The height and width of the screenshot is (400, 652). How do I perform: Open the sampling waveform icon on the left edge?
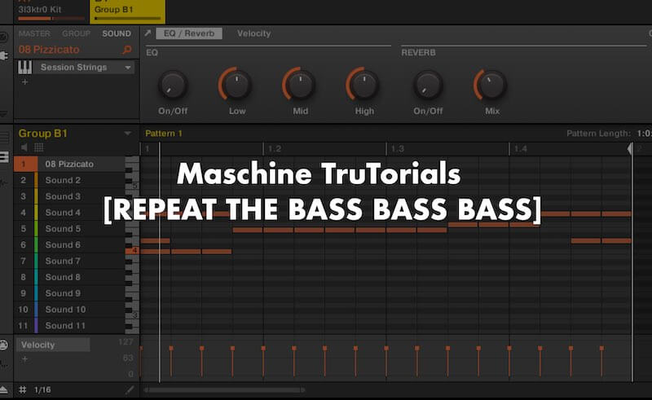tap(3, 182)
